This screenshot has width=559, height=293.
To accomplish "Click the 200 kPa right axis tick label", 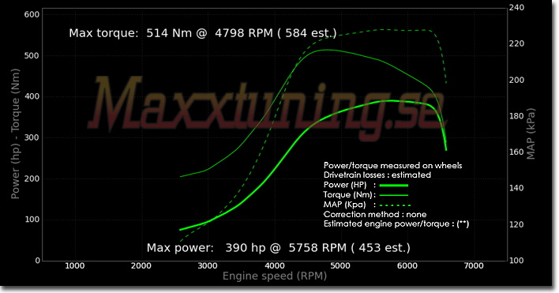I will [516, 80].
